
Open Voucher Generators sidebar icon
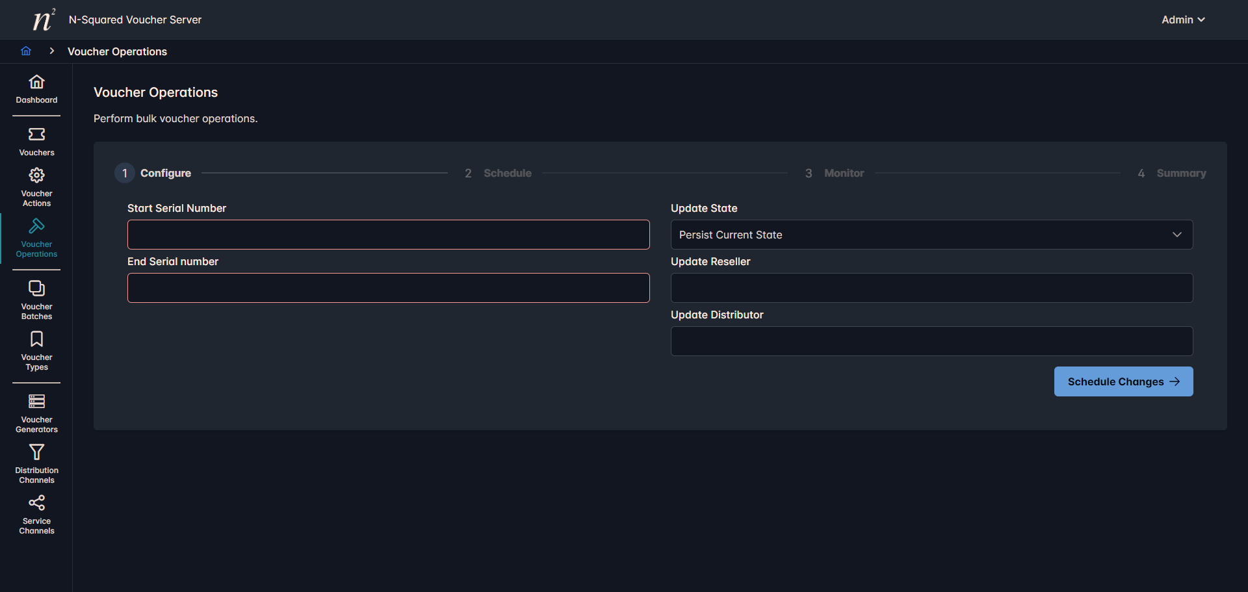36,402
